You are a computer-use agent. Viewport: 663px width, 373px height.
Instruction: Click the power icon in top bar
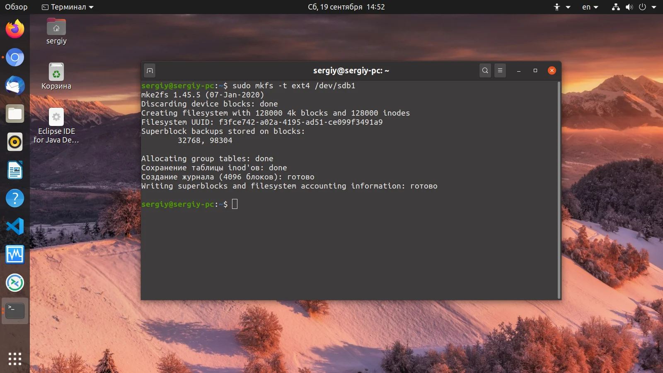click(642, 7)
